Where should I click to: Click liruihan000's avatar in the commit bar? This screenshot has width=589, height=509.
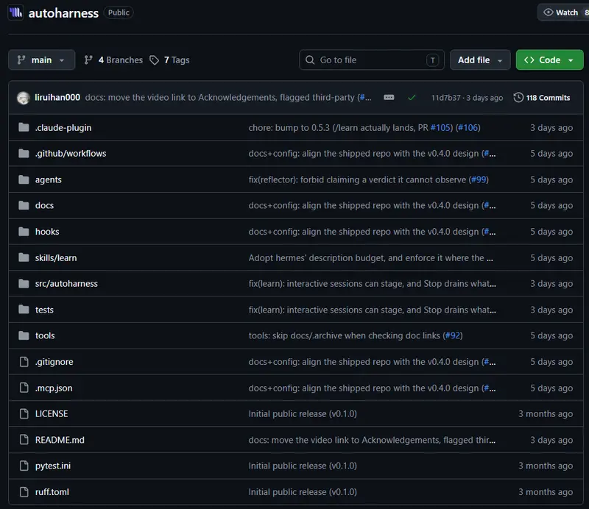(x=24, y=98)
